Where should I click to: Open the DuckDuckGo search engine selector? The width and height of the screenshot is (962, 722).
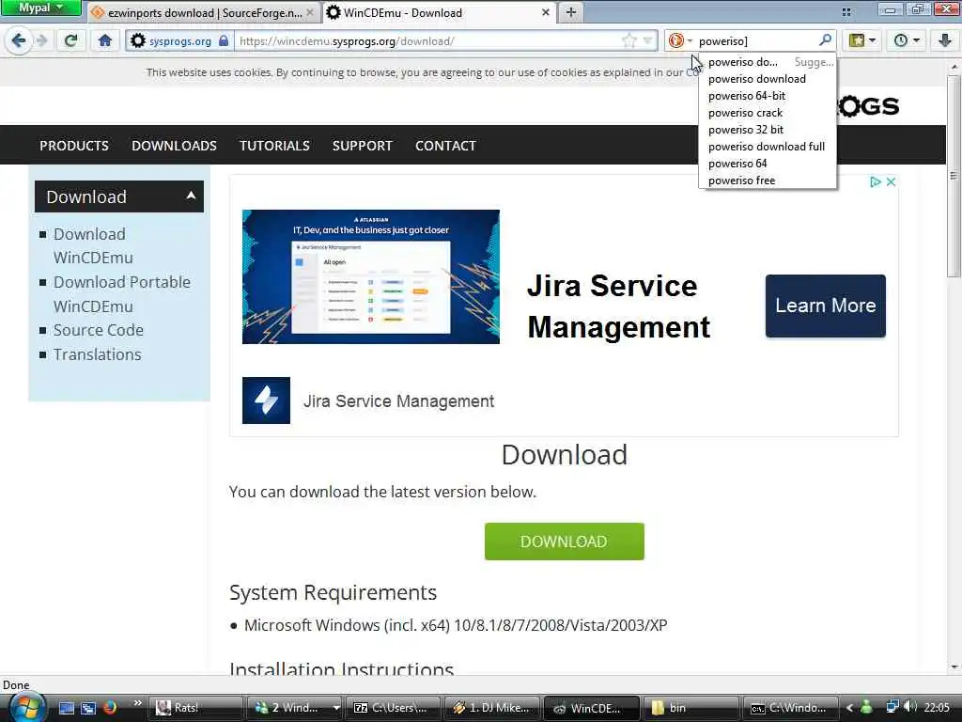(x=680, y=41)
